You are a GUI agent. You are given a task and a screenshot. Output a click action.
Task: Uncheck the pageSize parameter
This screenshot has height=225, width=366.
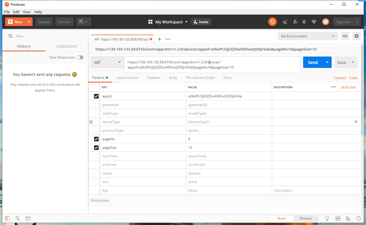(96, 148)
